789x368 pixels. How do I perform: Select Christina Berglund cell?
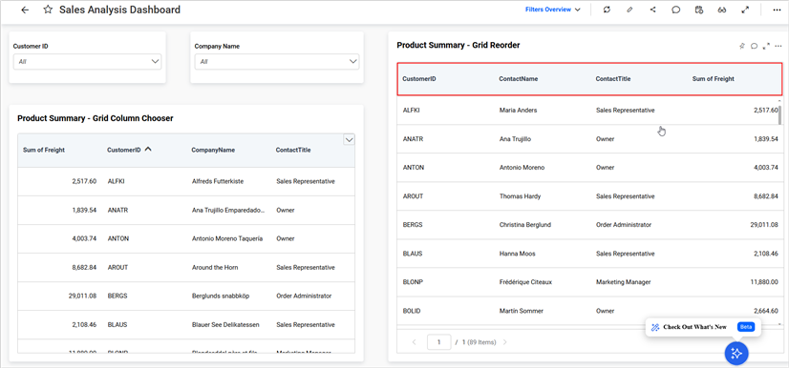click(x=524, y=224)
